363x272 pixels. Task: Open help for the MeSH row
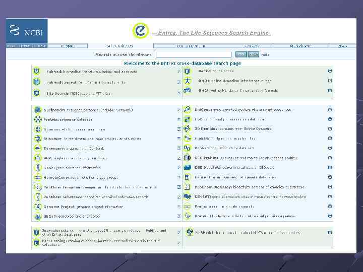(x=330, y=232)
